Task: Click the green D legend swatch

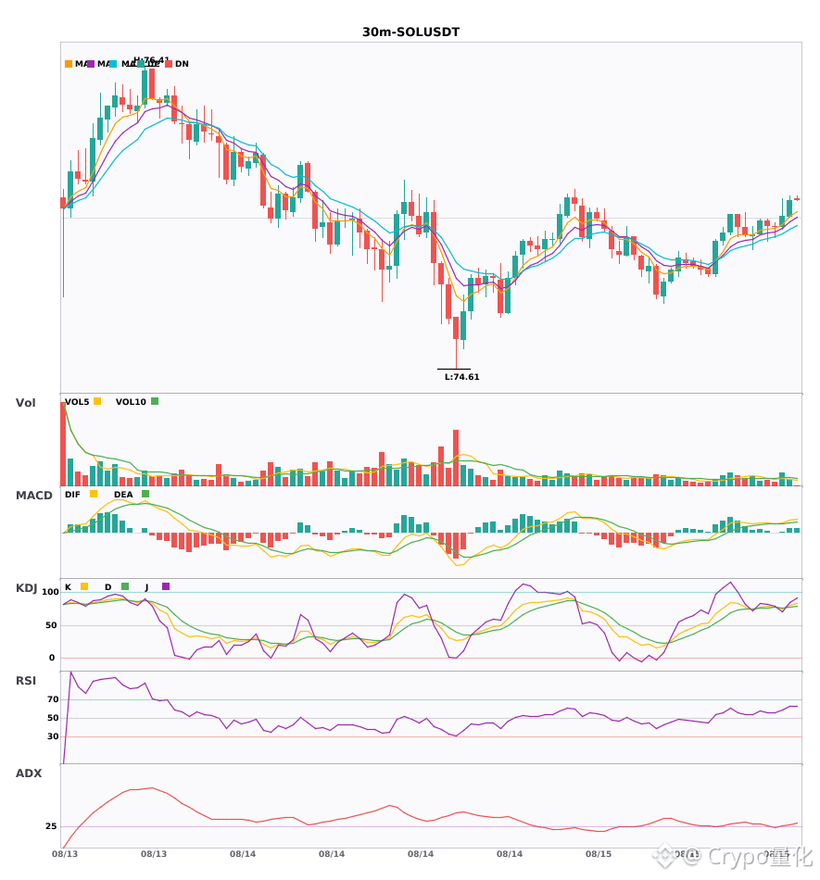Action: [x=125, y=586]
